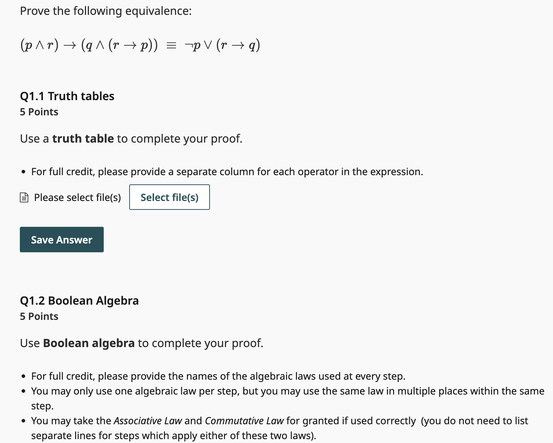Save your answer for the truth table question
Screen dimensions: 553x443
click(61, 239)
